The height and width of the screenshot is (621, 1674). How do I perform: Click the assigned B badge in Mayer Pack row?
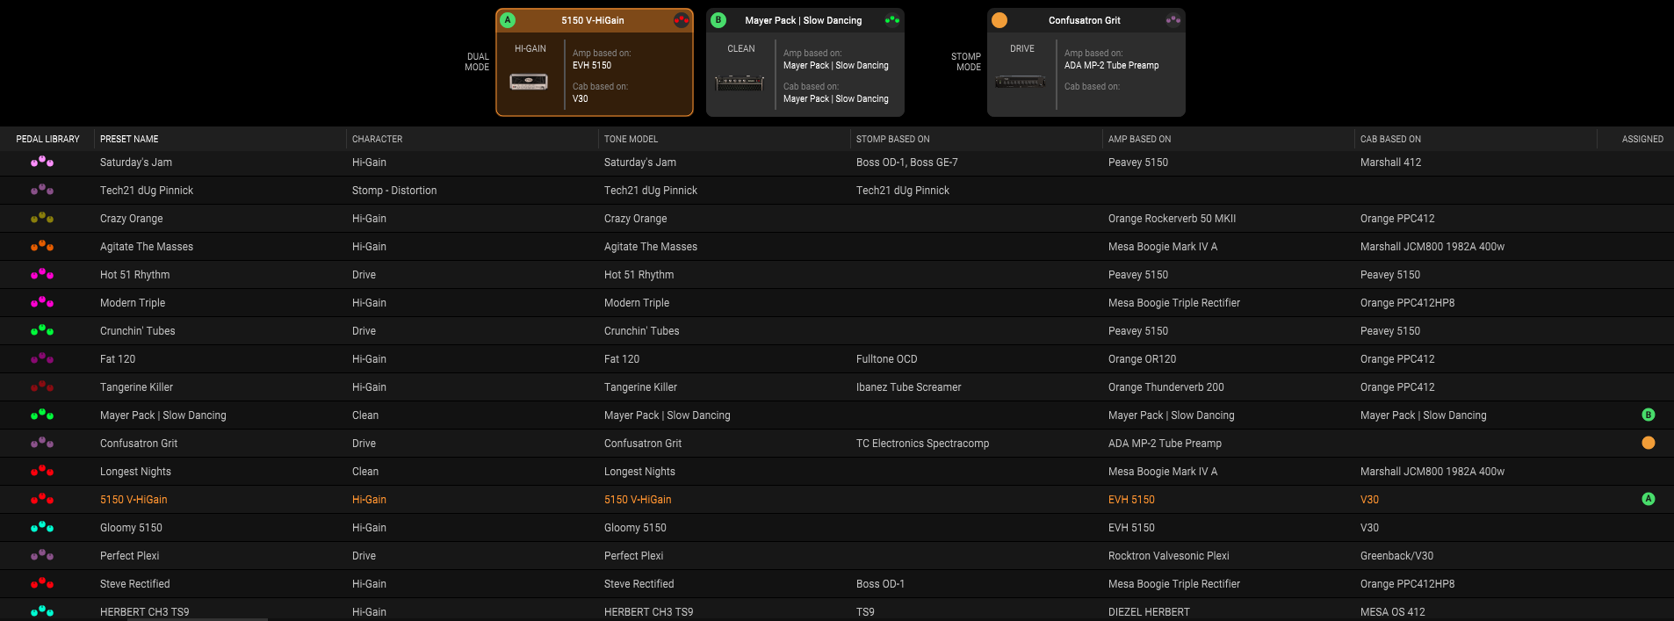(x=1649, y=415)
